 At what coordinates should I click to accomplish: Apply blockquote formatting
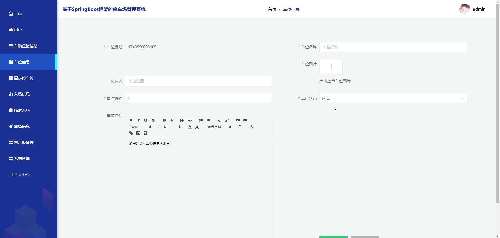(164, 121)
